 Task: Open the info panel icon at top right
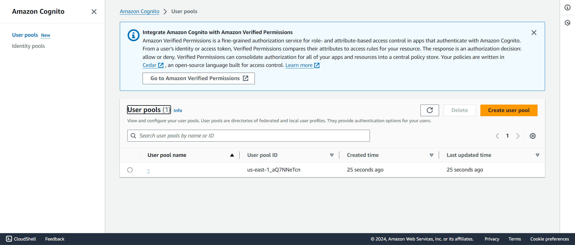coord(568,7)
